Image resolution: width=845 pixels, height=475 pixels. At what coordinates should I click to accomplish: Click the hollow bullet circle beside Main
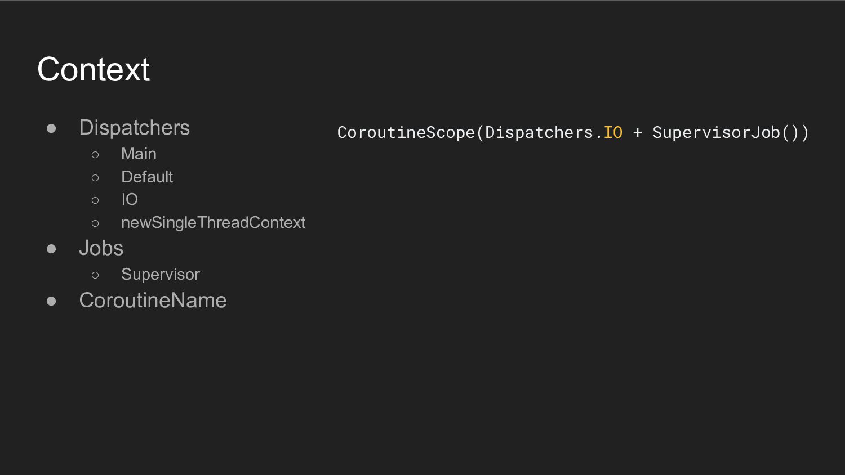[x=95, y=155]
